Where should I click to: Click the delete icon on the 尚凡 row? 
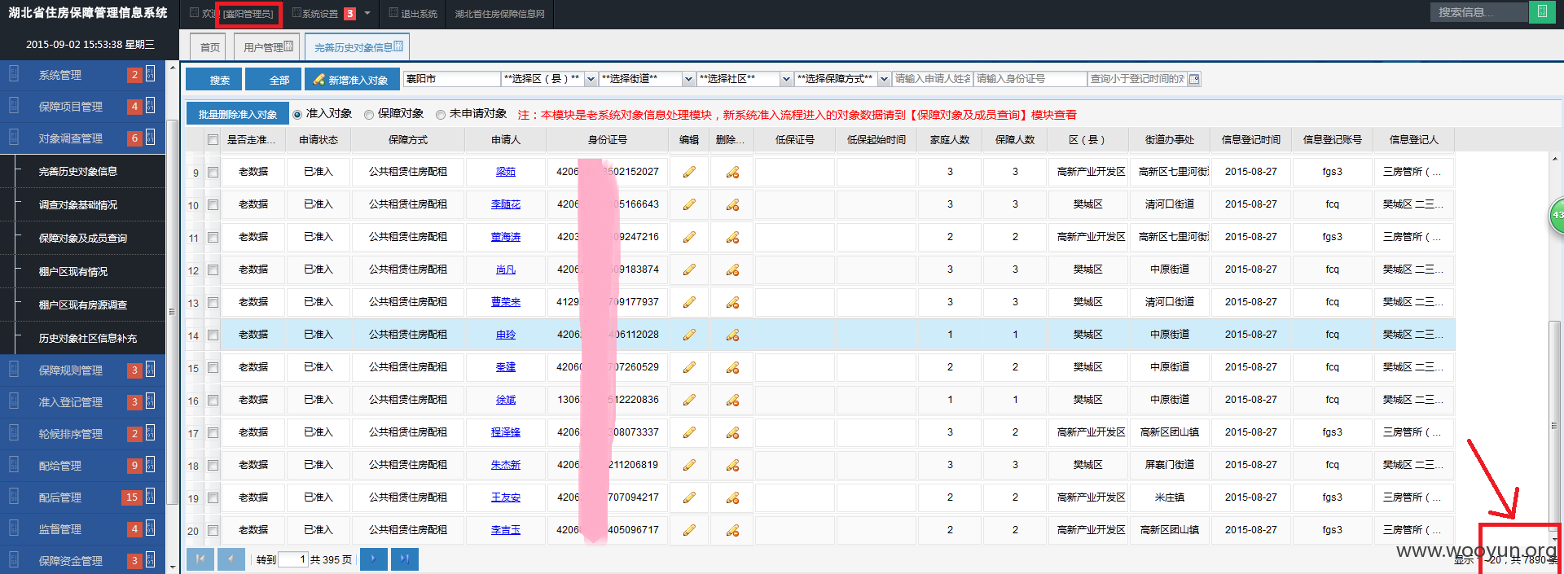pyautogui.click(x=732, y=269)
